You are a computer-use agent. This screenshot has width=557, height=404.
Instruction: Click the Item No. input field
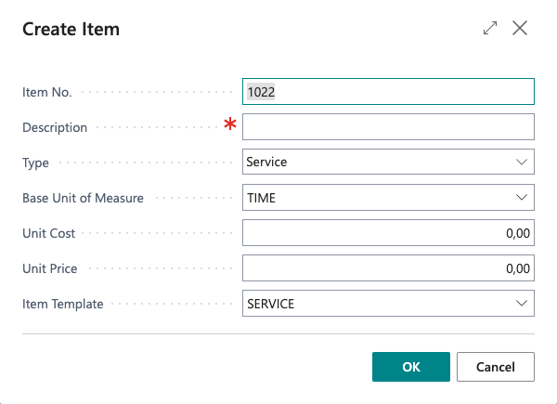coord(388,92)
